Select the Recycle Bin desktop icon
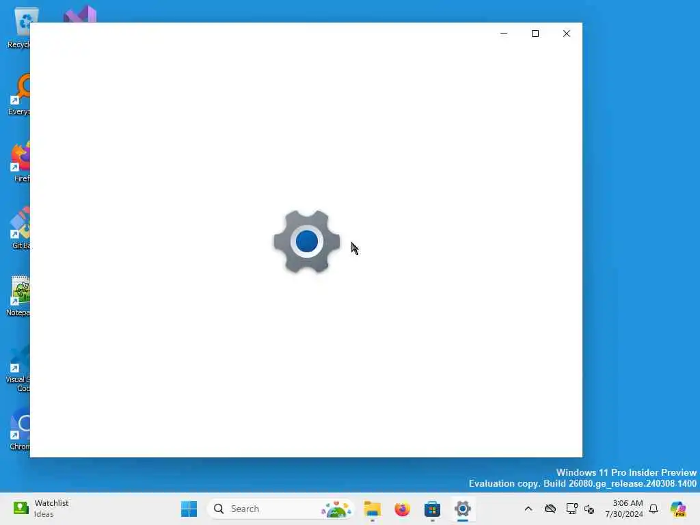 18,27
